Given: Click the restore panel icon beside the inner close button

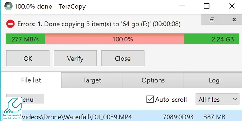Looking at the screenshot, I should (x=212, y=19).
